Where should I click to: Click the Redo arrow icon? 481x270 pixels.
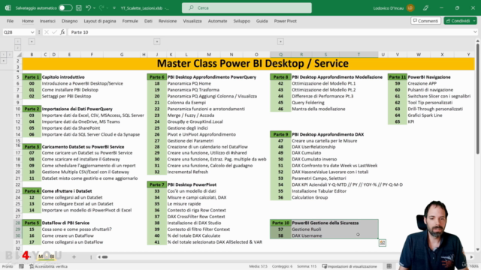[101, 8]
